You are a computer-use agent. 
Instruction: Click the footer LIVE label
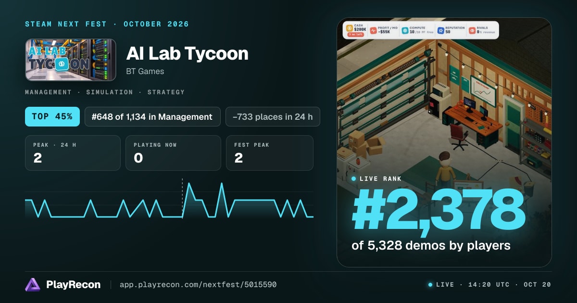[x=445, y=285]
